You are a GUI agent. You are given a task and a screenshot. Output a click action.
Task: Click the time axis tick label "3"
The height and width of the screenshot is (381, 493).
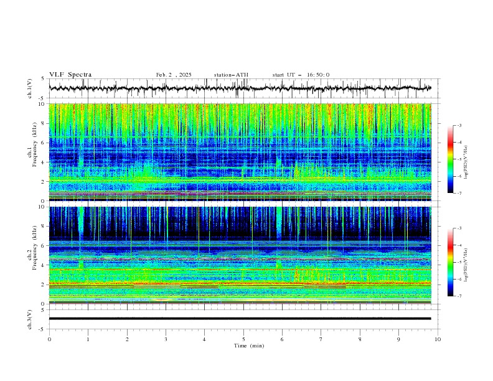pos(166,339)
